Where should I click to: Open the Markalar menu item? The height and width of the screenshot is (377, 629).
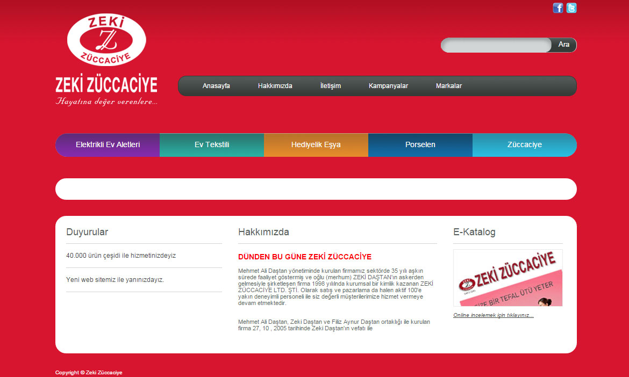tap(449, 86)
